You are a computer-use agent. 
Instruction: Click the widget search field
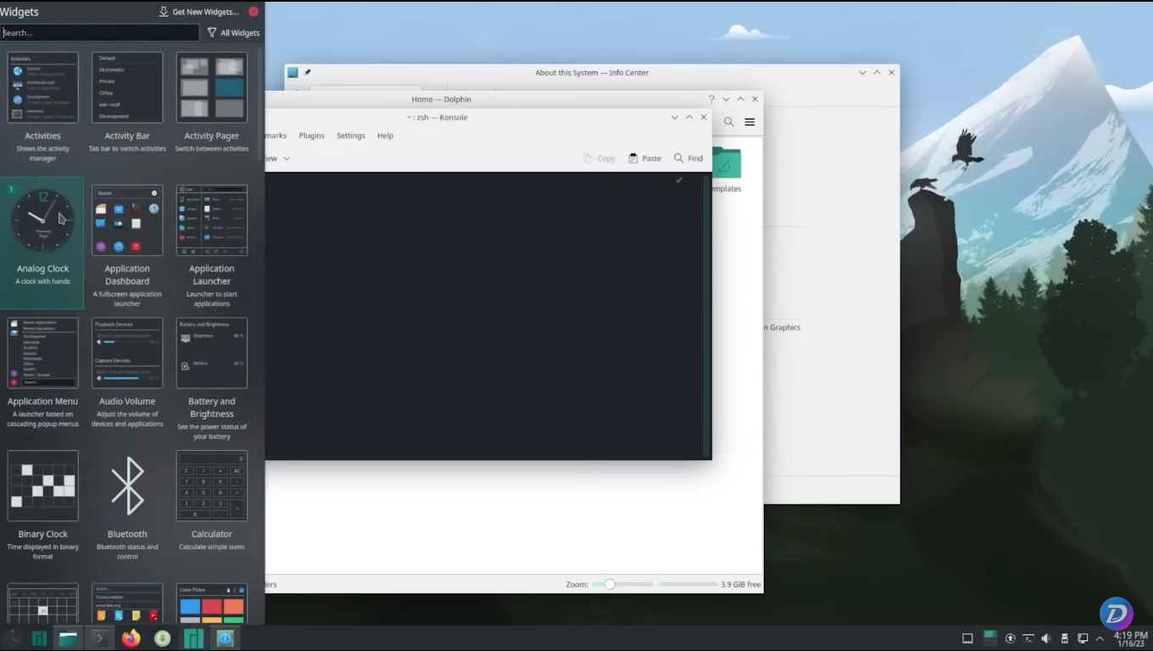click(100, 32)
